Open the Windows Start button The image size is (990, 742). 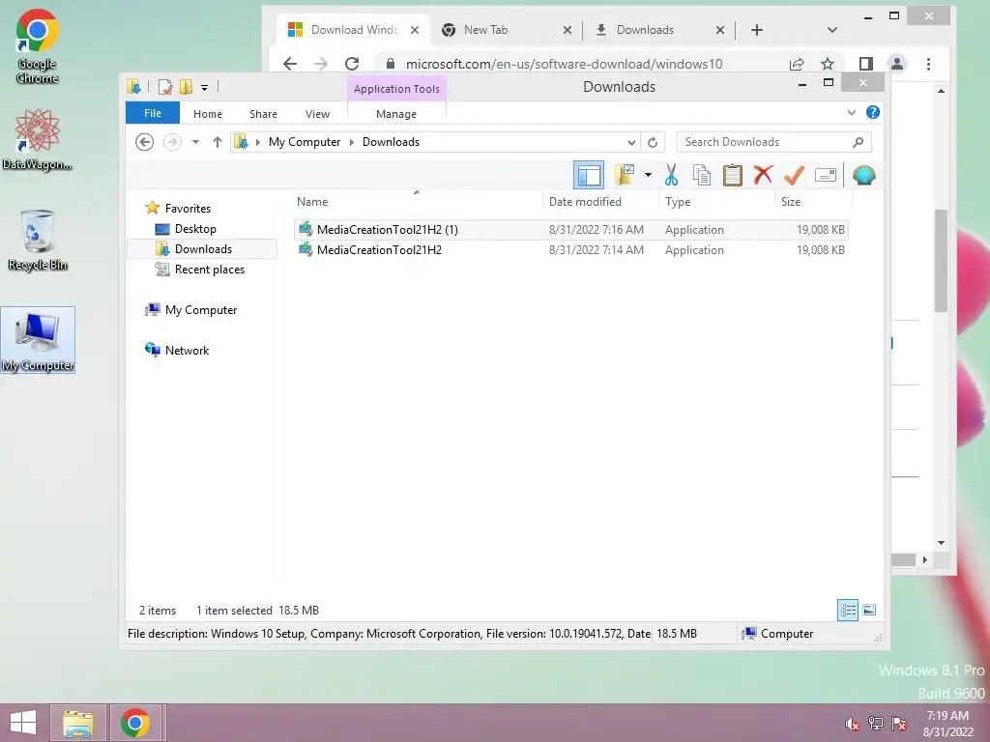pyautogui.click(x=23, y=723)
